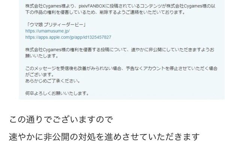Open the apps.apple.com App Store link
The width and height of the screenshot is (225, 150).
(x=68, y=37)
